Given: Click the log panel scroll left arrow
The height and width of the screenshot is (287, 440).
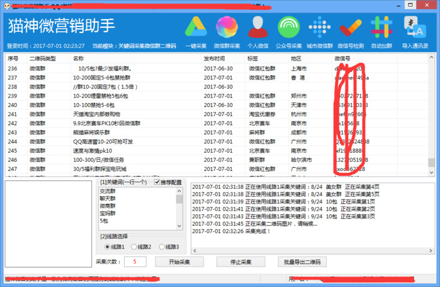Looking at the screenshot, I should [x=195, y=251].
